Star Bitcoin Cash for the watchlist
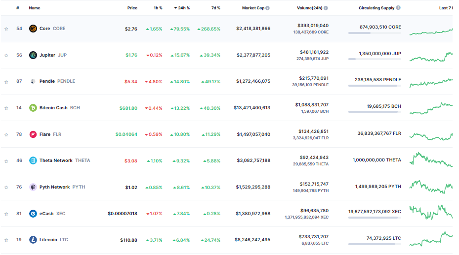The width and height of the screenshot is (459, 255). pos(6,108)
